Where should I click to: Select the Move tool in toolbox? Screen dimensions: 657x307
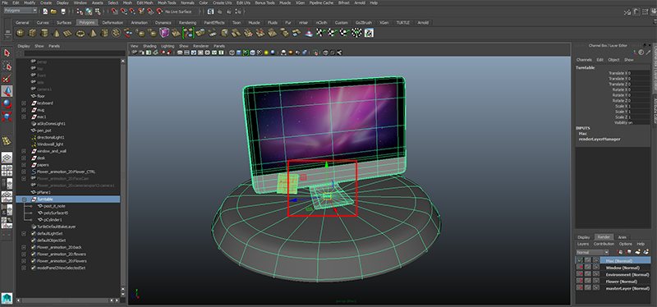[x=7, y=91]
